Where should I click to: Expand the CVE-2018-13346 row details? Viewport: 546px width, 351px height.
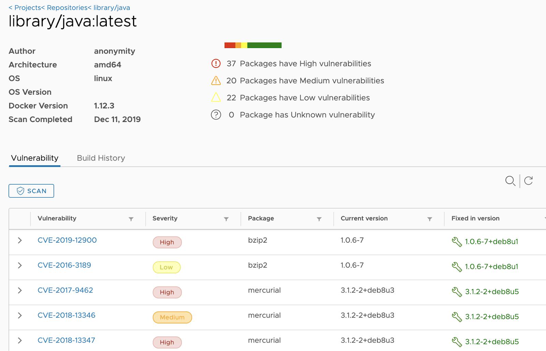(x=20, y=316)
